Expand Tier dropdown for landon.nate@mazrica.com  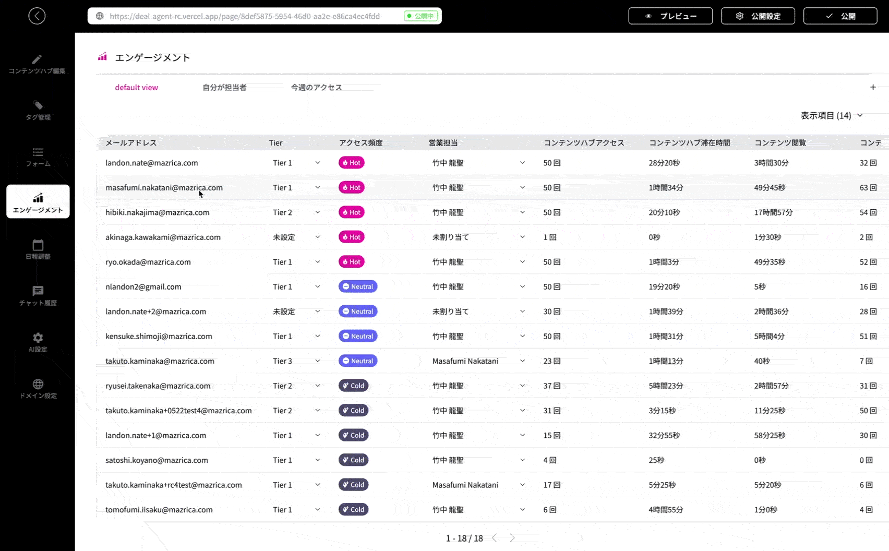317,163
